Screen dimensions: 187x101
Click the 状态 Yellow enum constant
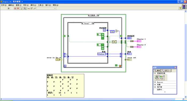102,54
